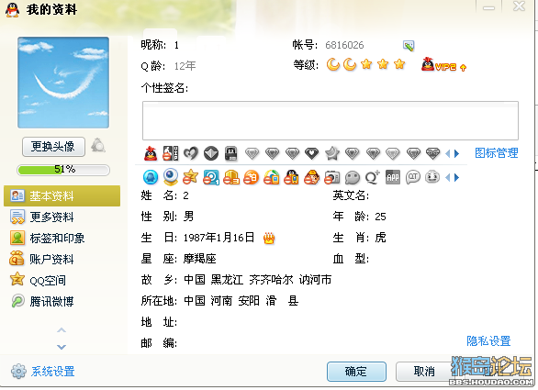Screen dimensions: 538x390
Task: Show next icons in the diamond badge row
Action: (x=456, y=153)
